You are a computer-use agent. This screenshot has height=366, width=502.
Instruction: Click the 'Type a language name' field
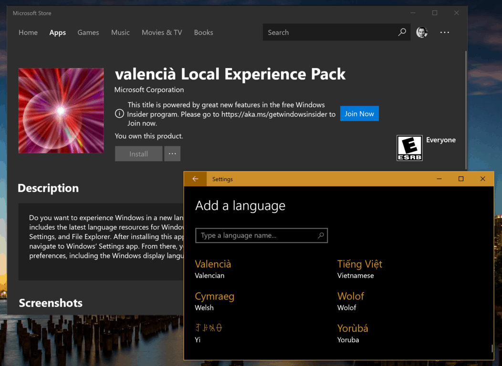point(261,235)
